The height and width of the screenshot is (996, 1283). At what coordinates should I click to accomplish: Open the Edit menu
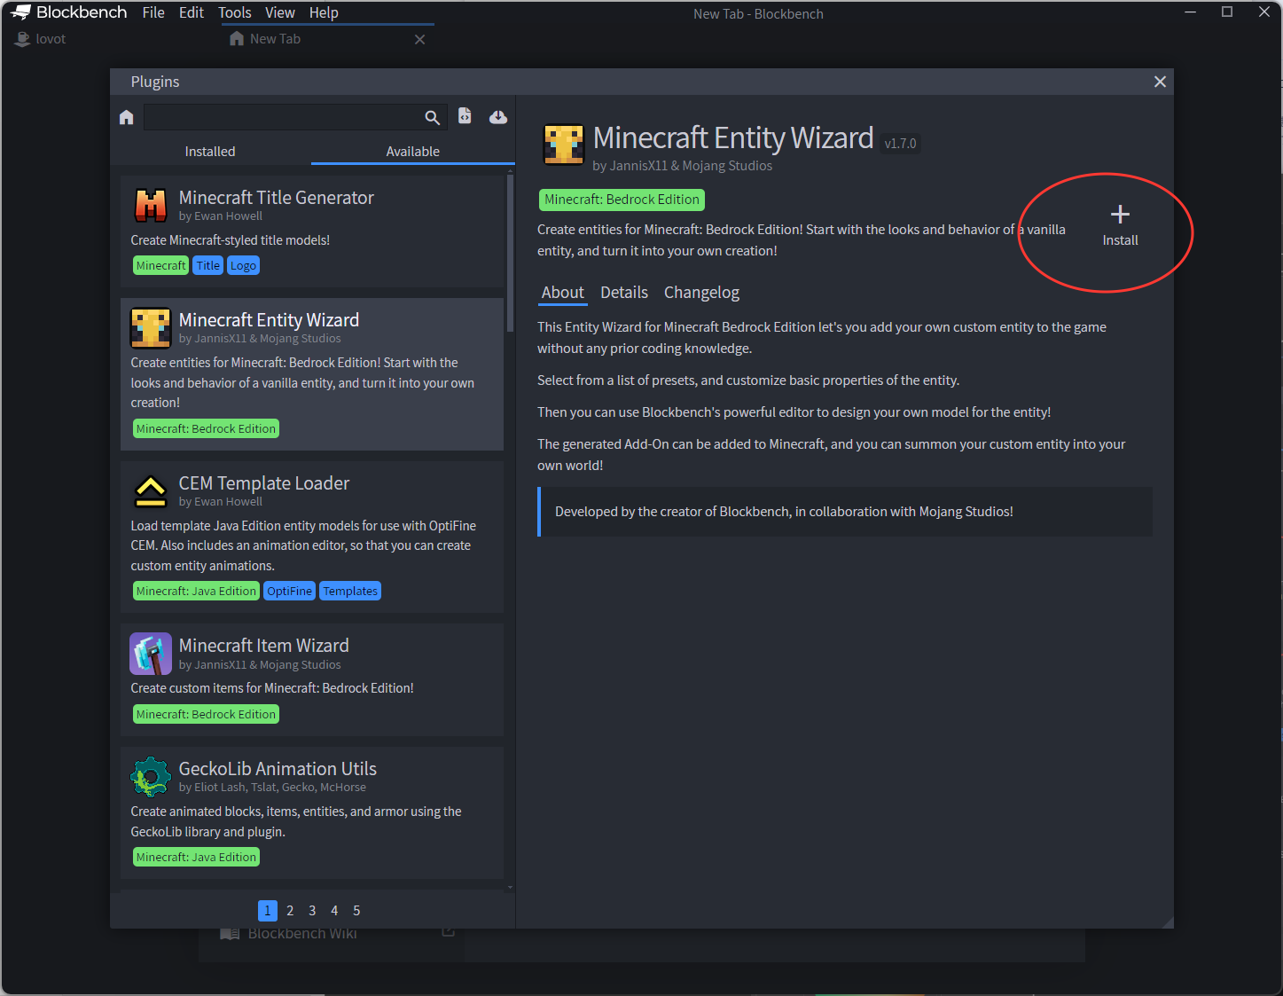192,12
